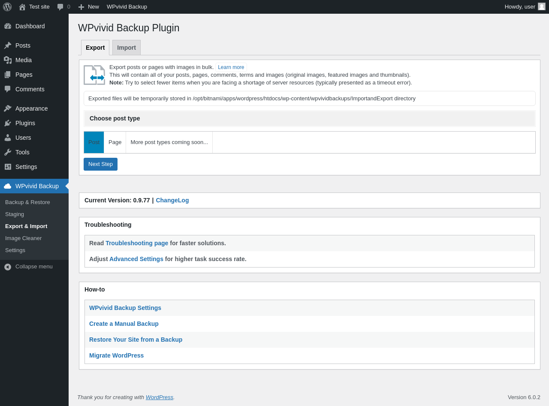The width and height of the screenshot is (549, 406).
Task: Switch to the Import tab
Action: [x=127, y=48]
